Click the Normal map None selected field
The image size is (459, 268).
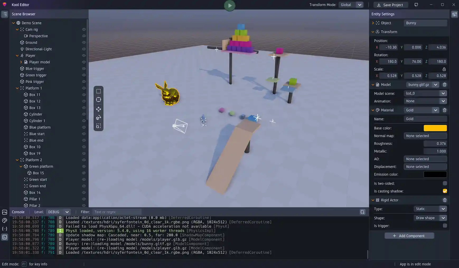click(425, 136)
